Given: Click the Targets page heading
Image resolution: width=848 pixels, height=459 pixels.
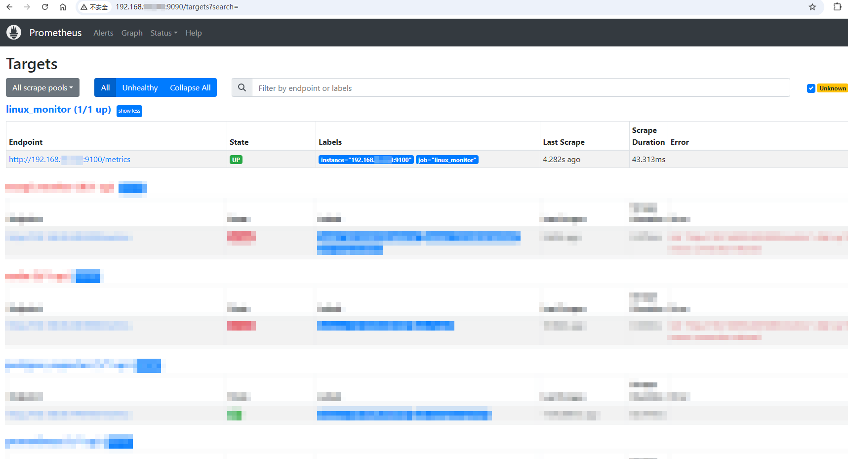Looking at the screenshot, I should pyautogui.click(x=32, y=64).
